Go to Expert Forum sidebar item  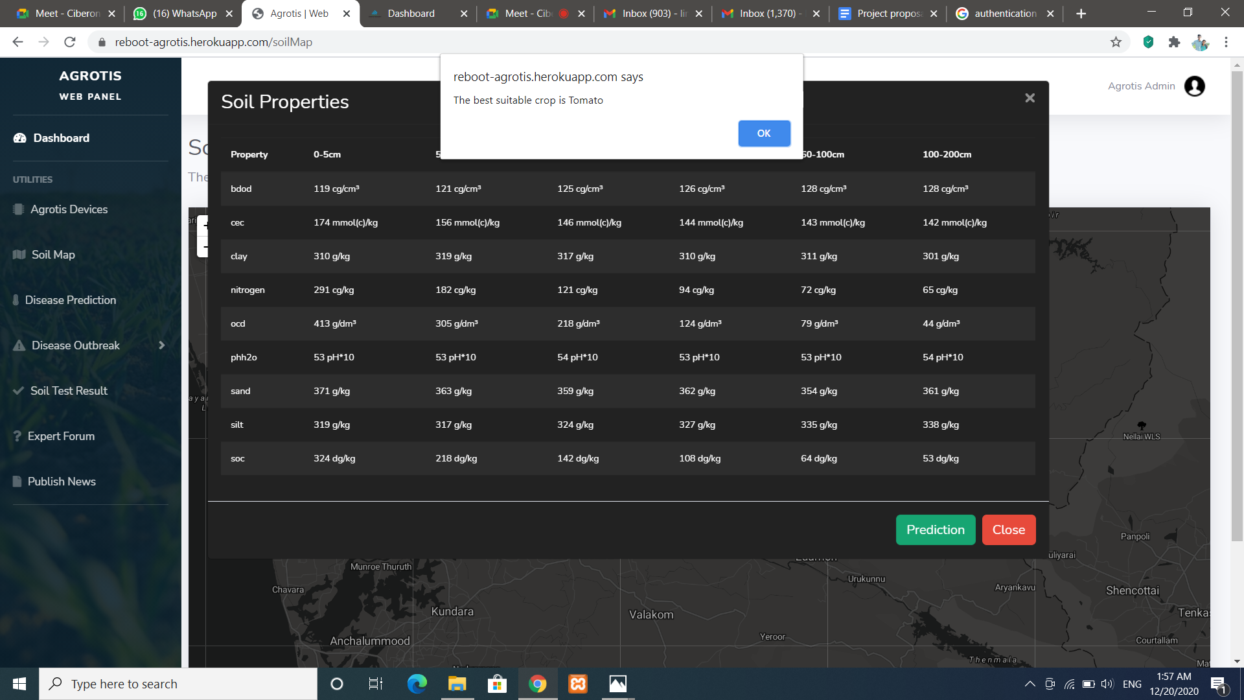(61, 436)
